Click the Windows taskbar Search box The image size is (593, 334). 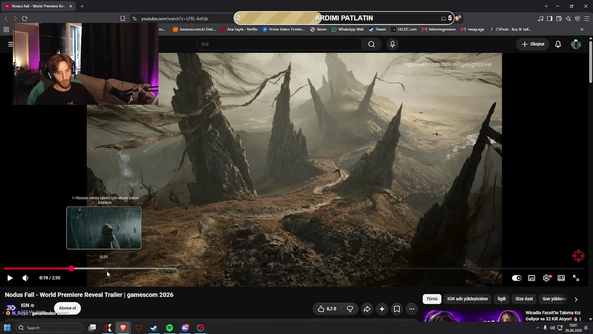pos(49,328)
